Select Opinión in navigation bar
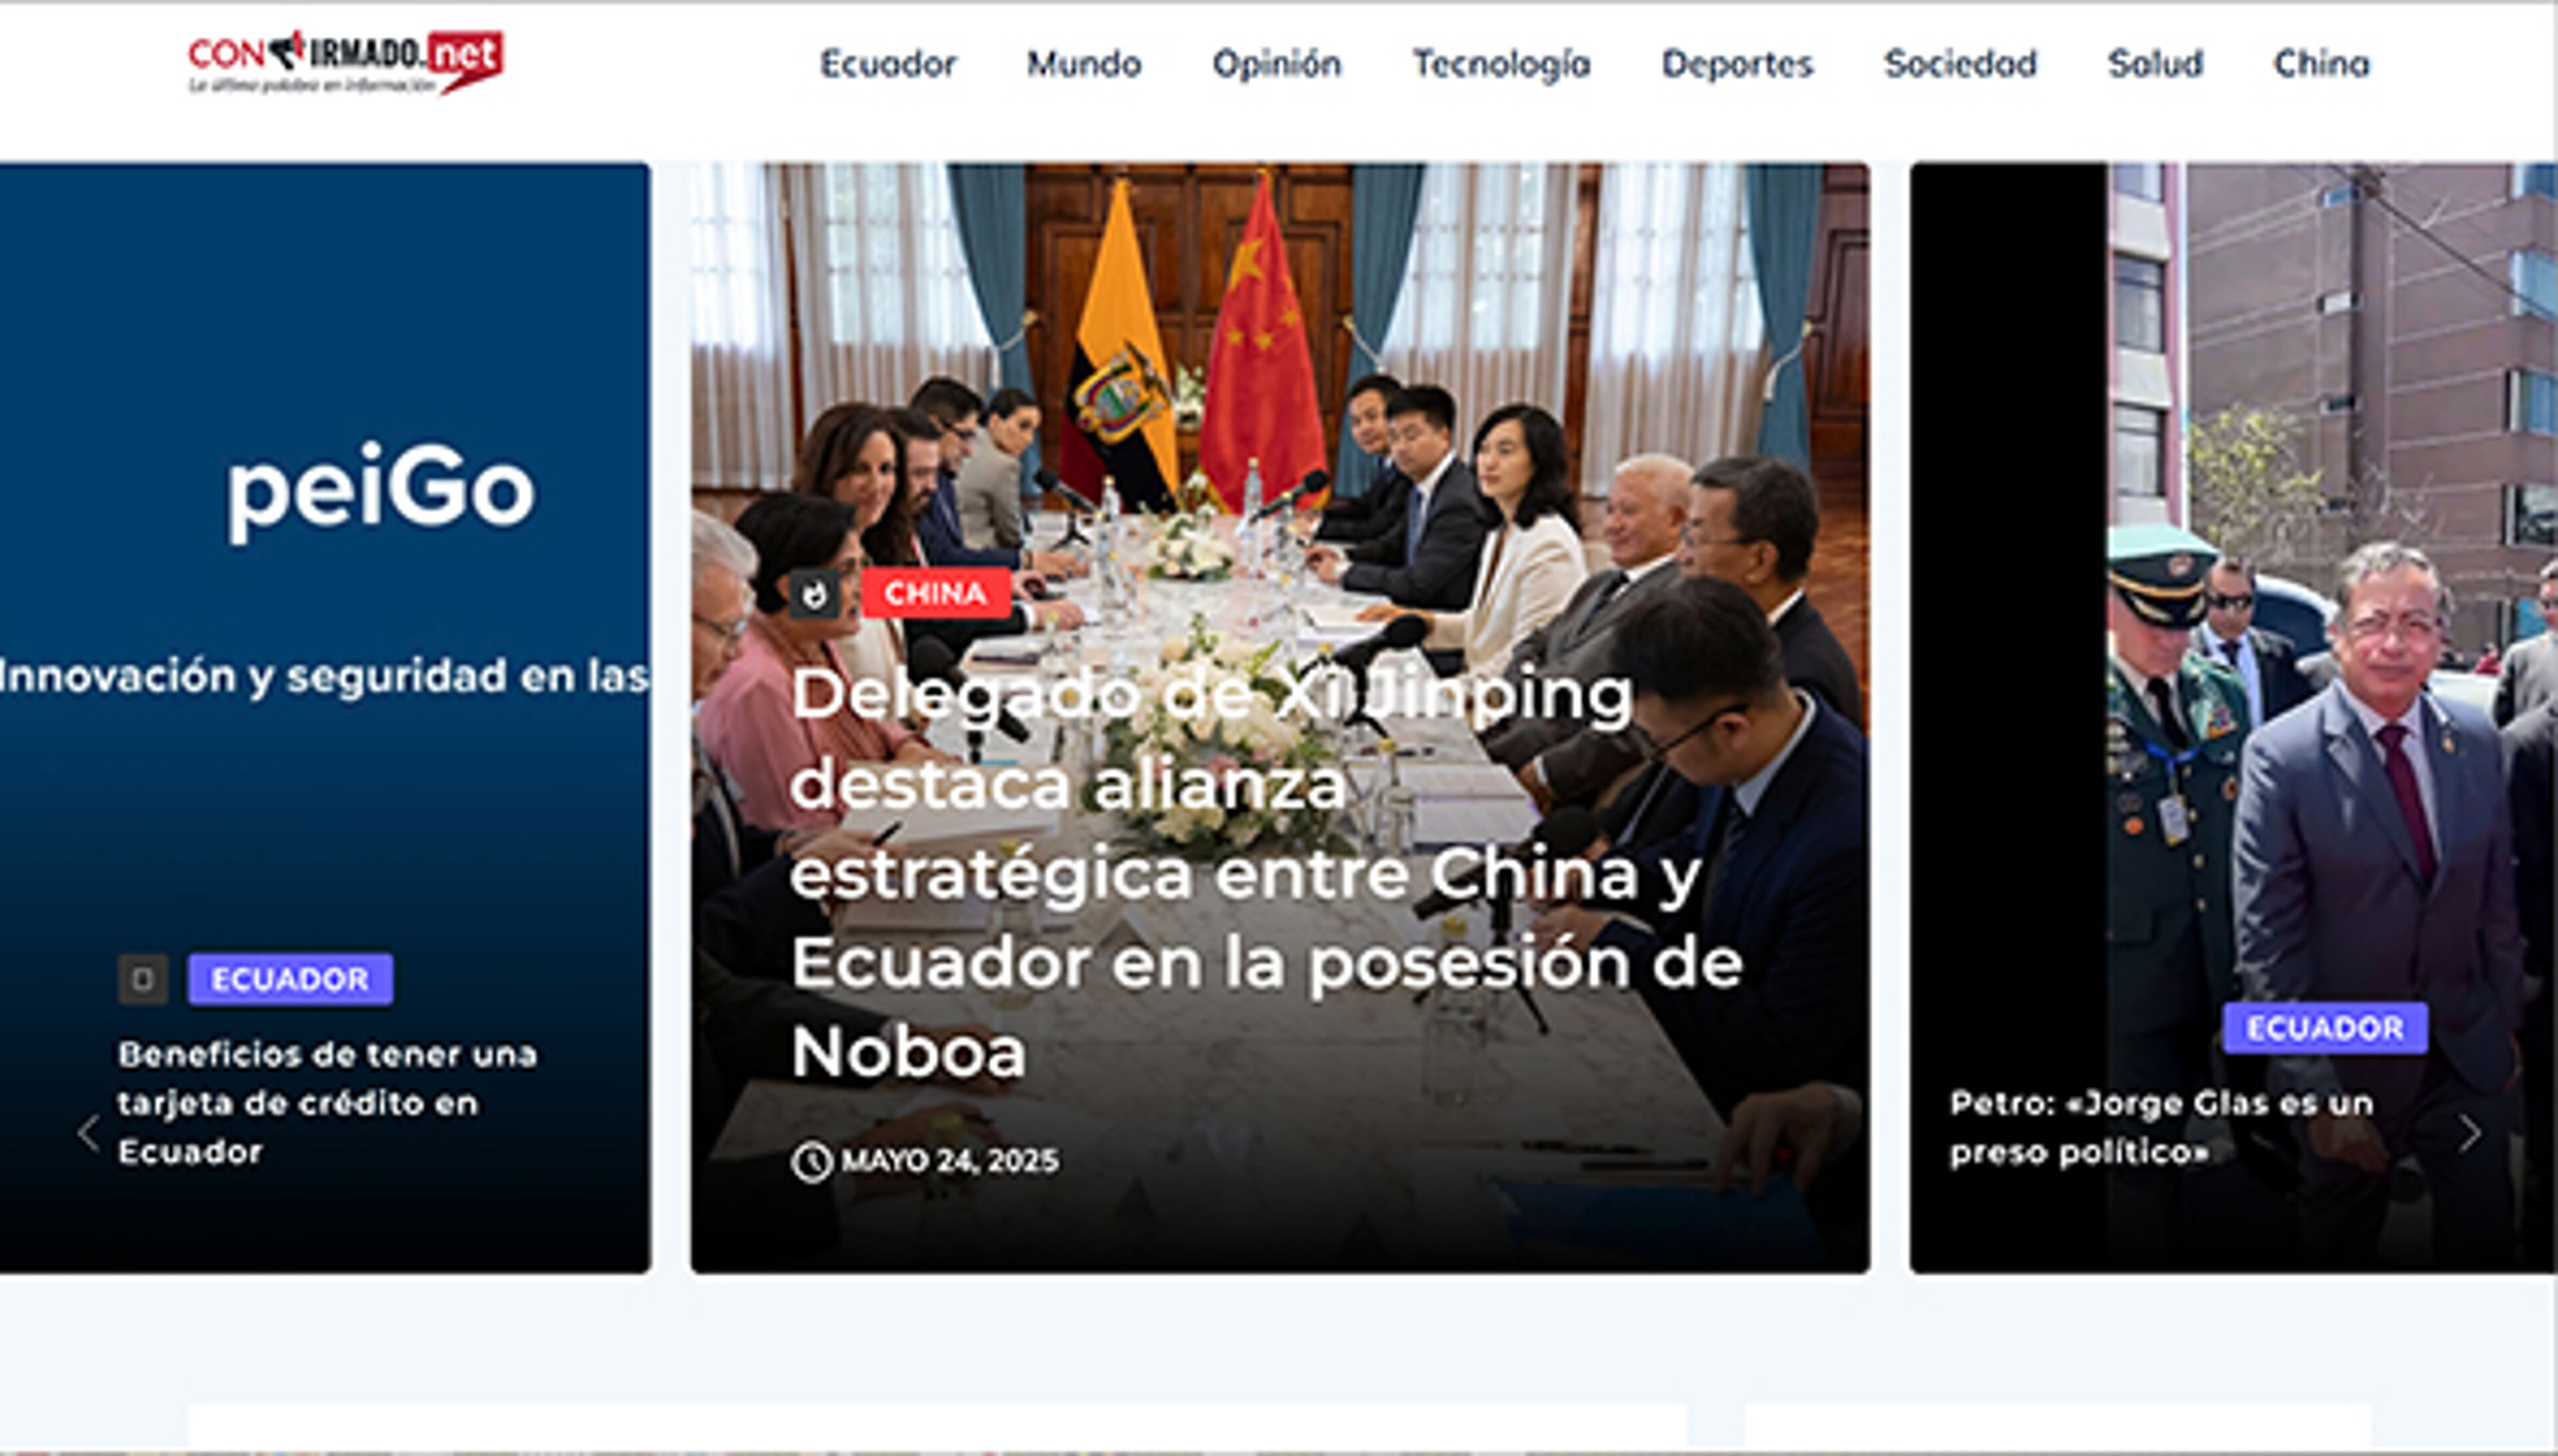Viewport: 2558px width, 1456px height. [1276, 65]
